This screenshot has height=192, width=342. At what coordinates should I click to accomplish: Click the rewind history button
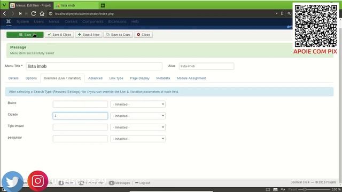coord(20,13)
